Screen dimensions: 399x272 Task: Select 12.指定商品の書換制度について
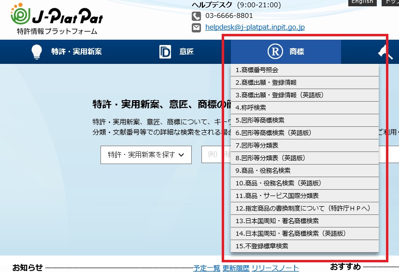point(305,208)
